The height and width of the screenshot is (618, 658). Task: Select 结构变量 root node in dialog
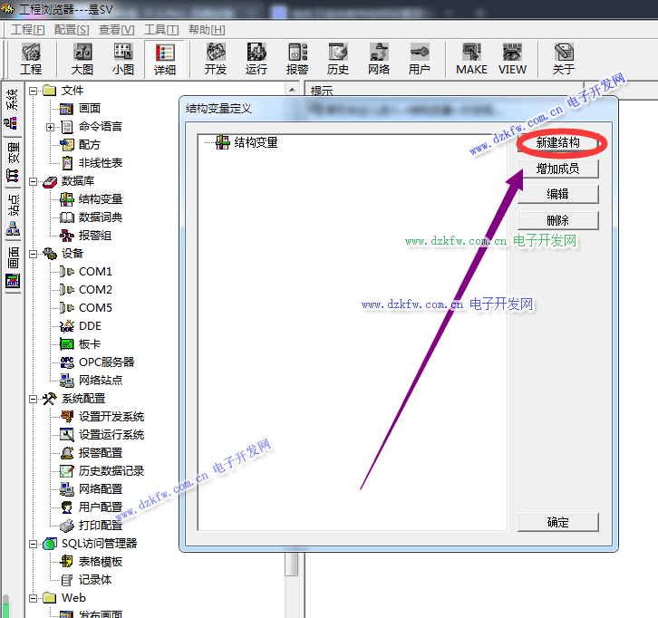click(x=256, y=142)
